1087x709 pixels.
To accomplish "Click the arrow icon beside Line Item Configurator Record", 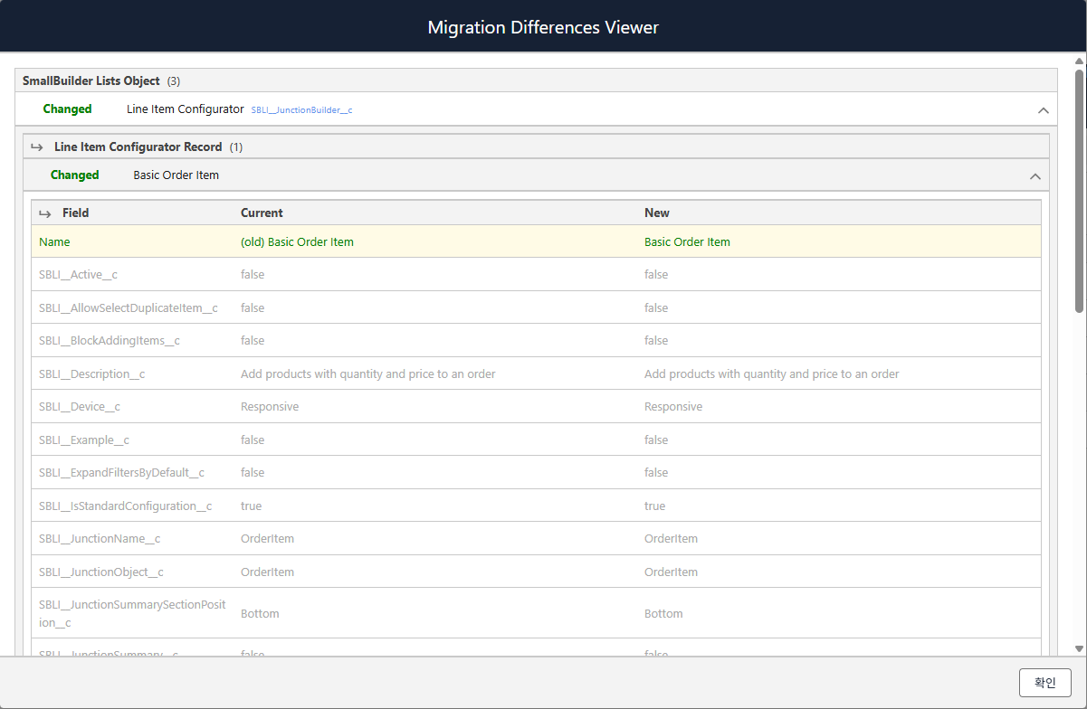I will click(x=37, y=147).
